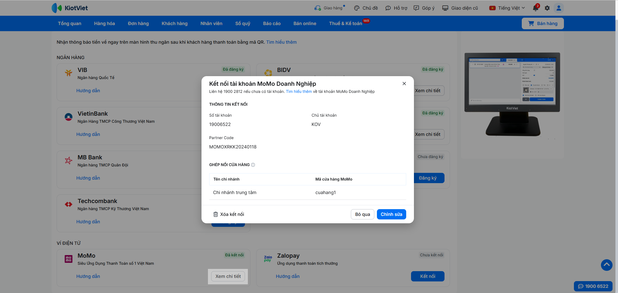This screenshot has height=293, width=618.
Task: Click the VietinBank logo
Action: pyautogui.click(x=69, y=117)
